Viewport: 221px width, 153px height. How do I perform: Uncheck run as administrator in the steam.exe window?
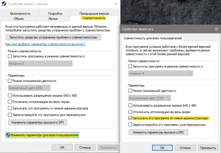(130, 118)
